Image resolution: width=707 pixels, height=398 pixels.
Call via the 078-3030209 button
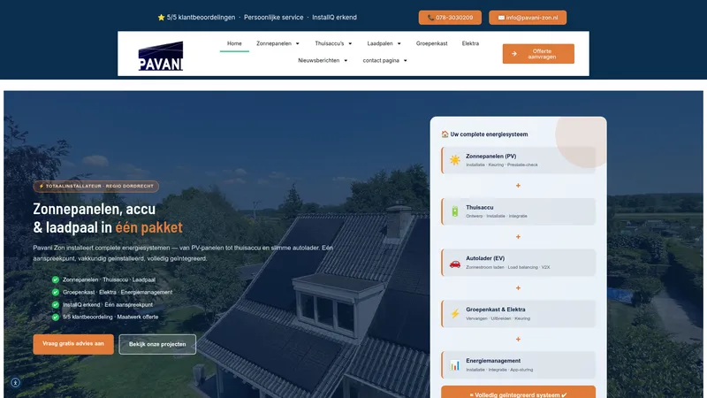[450, 18]
